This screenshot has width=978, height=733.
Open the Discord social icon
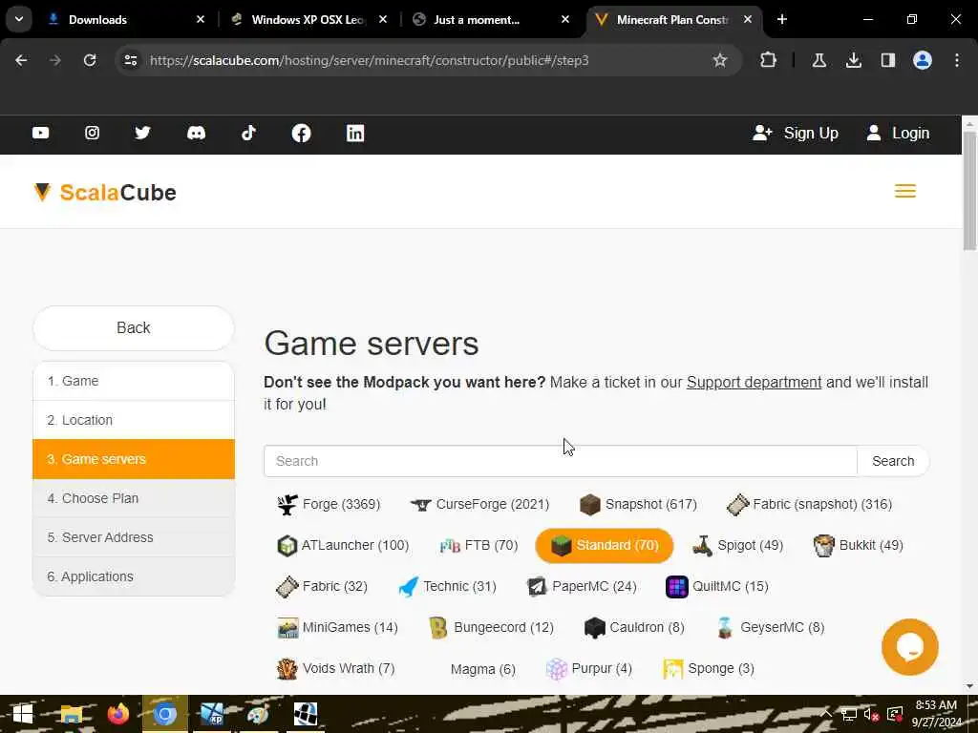tap(196, 133)
